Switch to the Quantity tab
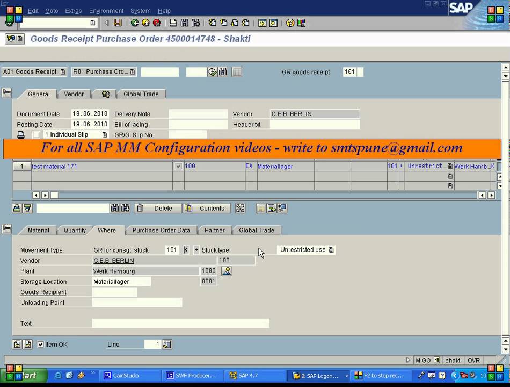The image size is (510, 387). (75, 230)
